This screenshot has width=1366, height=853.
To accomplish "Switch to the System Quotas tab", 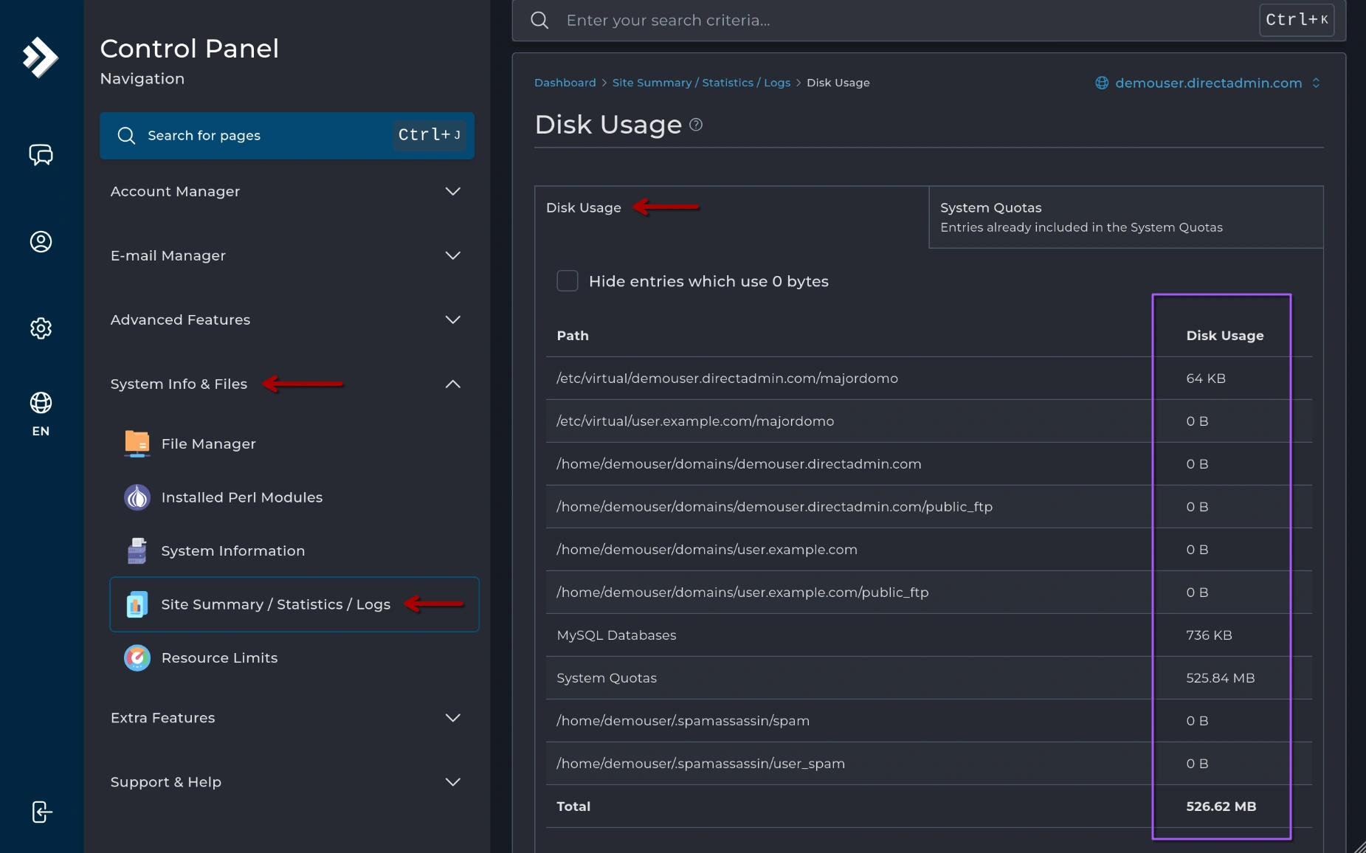I will click(990, 207).
